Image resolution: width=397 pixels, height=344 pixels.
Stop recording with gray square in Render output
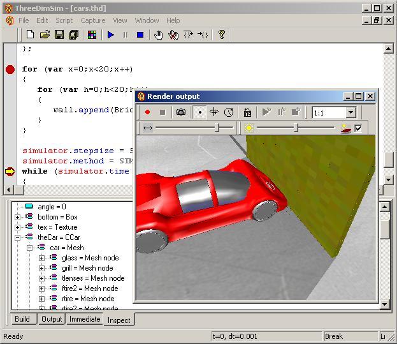[162, 112]
